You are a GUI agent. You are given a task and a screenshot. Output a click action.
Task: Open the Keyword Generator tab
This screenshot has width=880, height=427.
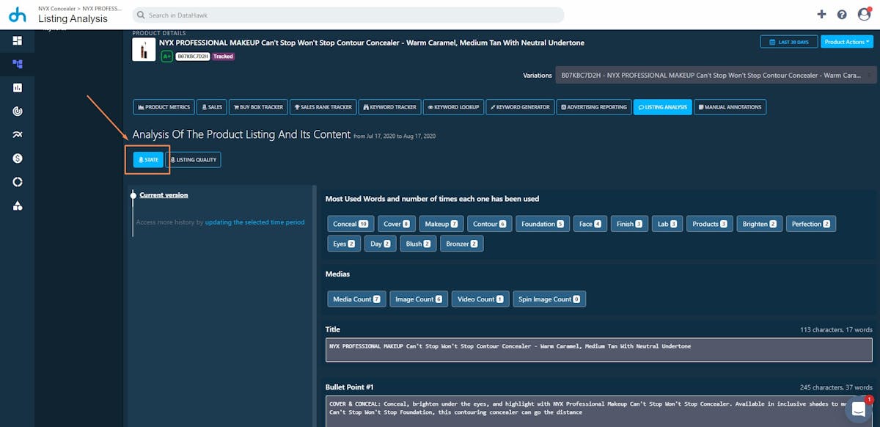pos(521,107)
